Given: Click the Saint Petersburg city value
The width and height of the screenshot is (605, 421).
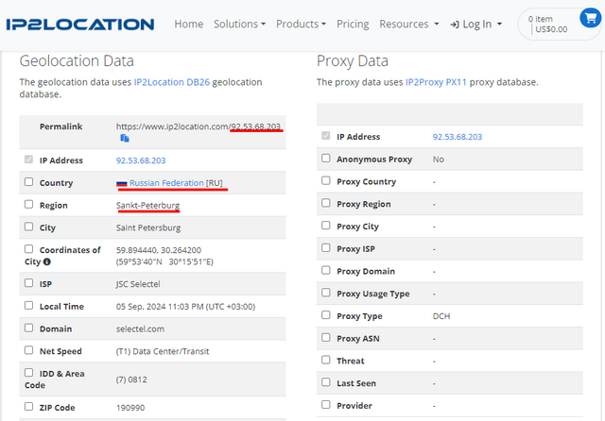Looking at the screenshot, I should click(x=148, y=227).
